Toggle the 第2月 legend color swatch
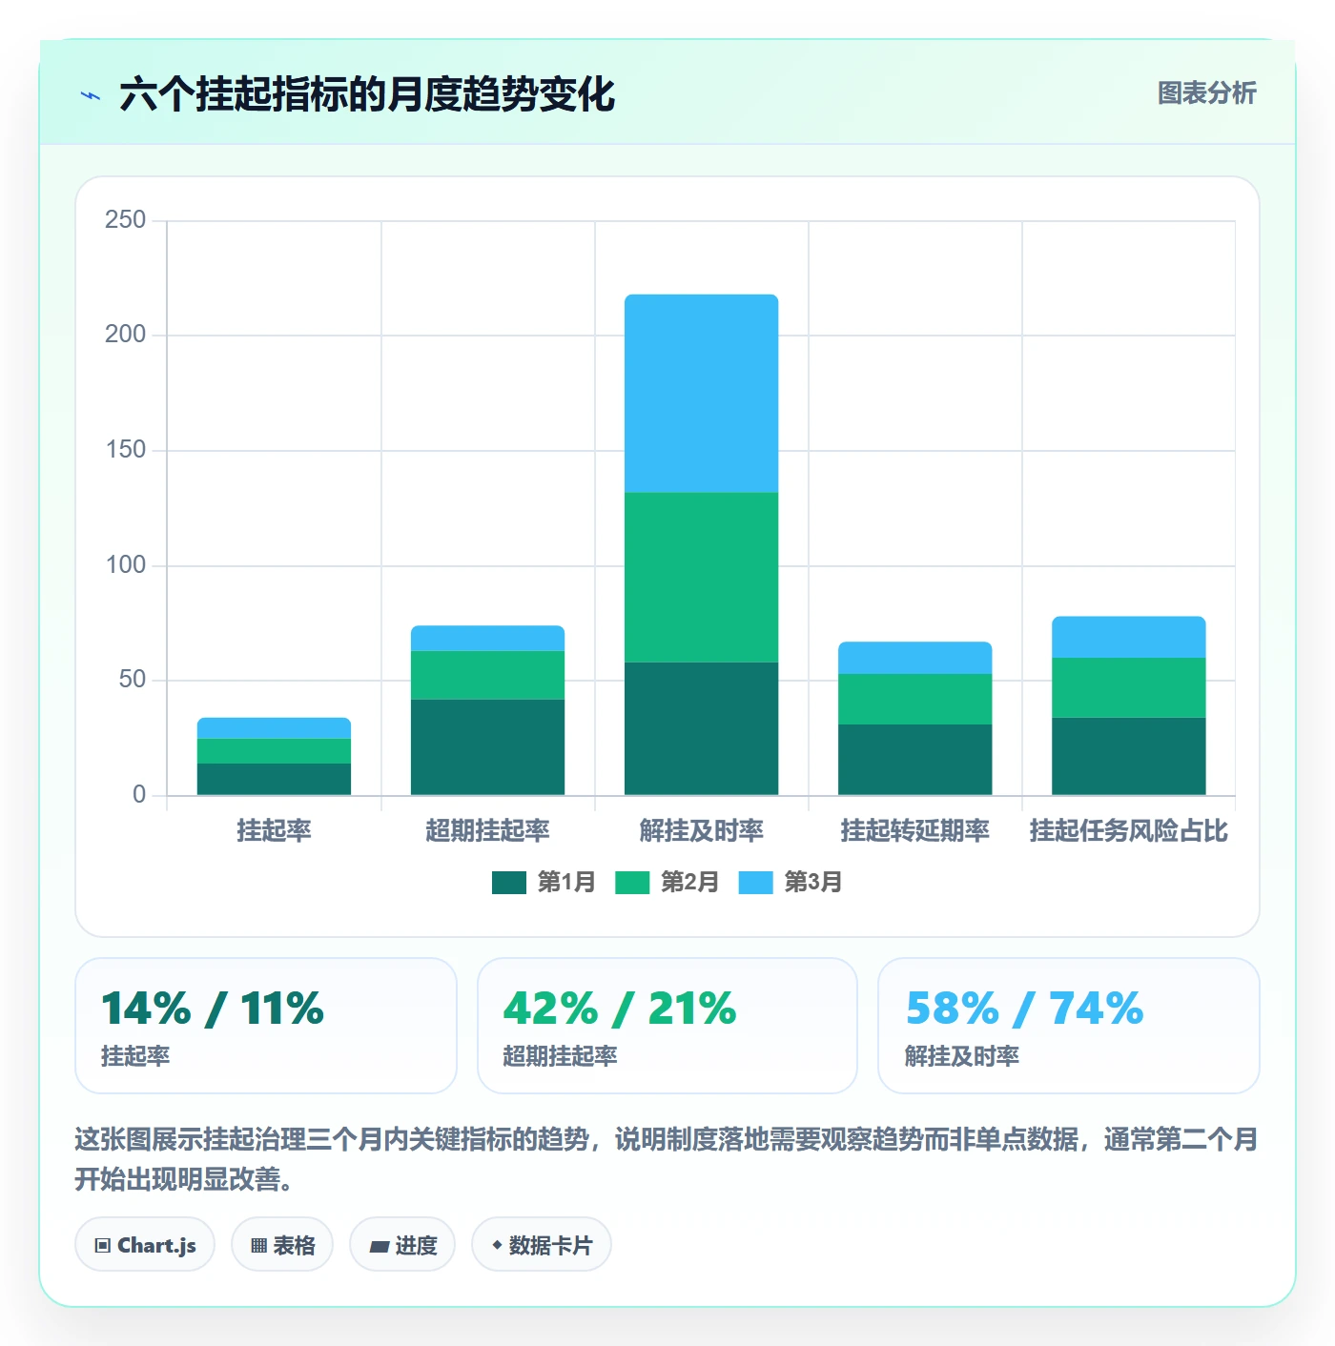 632,883
